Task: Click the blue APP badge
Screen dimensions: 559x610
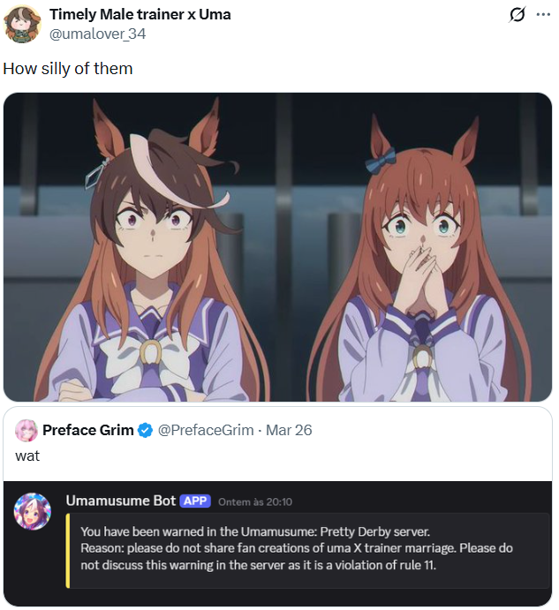Action: pos(195,501)
